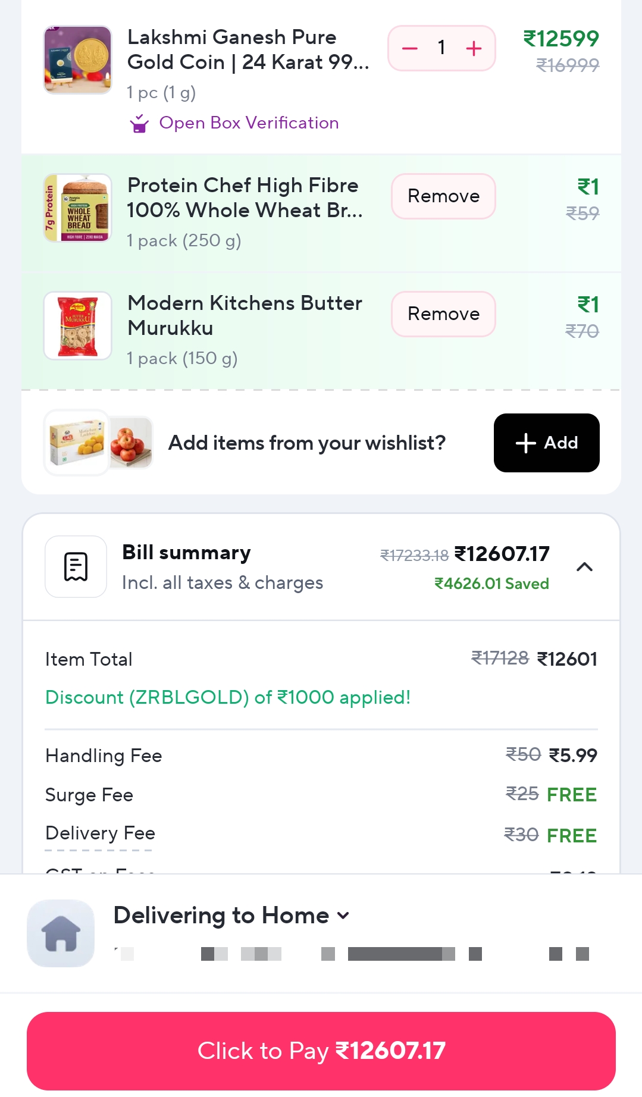Screen dimensions: 642x1097
Task: Open the Butter Murukku product image
Action: pyautogui.click(x=77, y=326)
